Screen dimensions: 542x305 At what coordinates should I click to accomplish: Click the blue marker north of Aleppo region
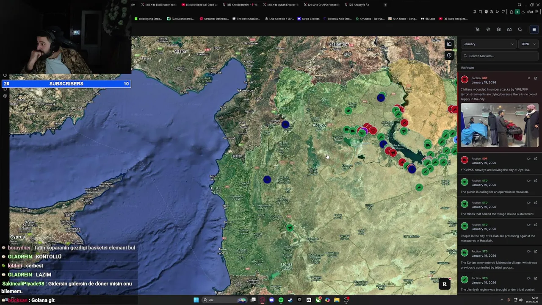tap(381, 98)
